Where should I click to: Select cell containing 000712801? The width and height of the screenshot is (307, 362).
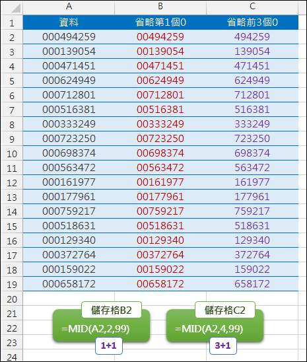click(x=69, y=95)
